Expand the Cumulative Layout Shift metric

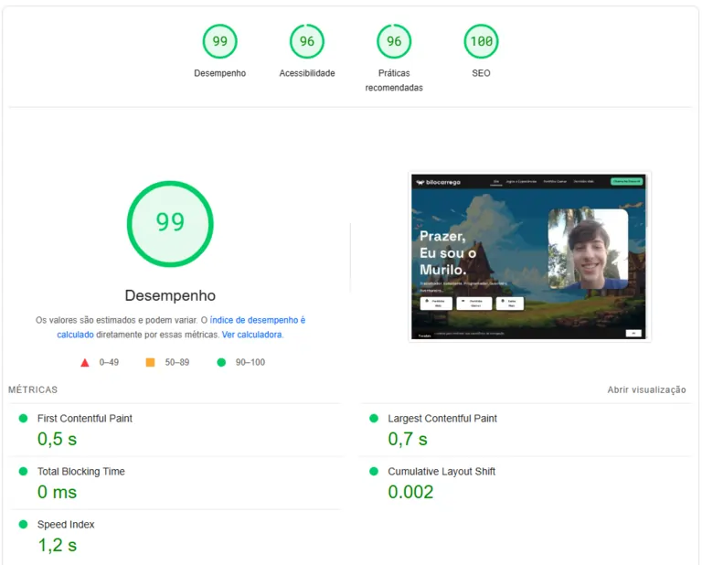click(441, 472)
